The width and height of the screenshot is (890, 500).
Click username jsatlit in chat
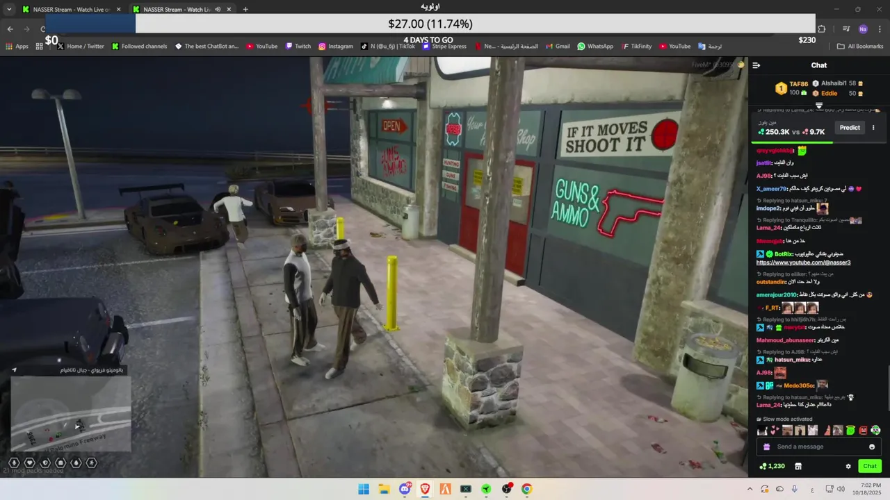[764, 162]
